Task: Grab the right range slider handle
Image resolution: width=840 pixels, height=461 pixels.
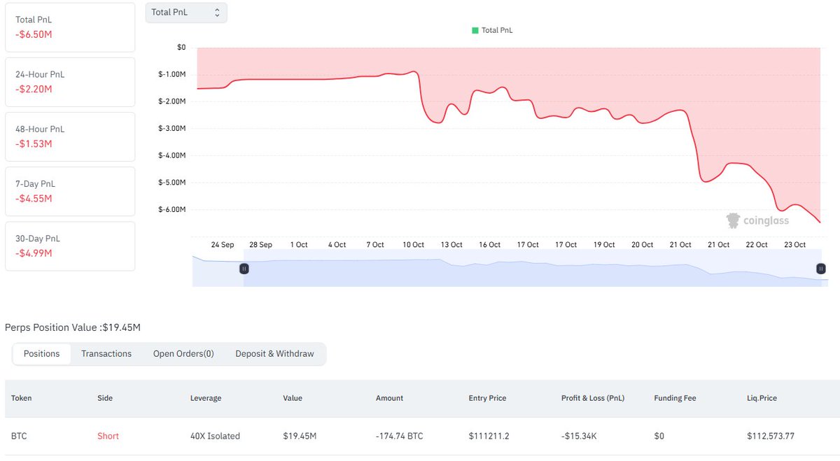Action: pos(821,269)
